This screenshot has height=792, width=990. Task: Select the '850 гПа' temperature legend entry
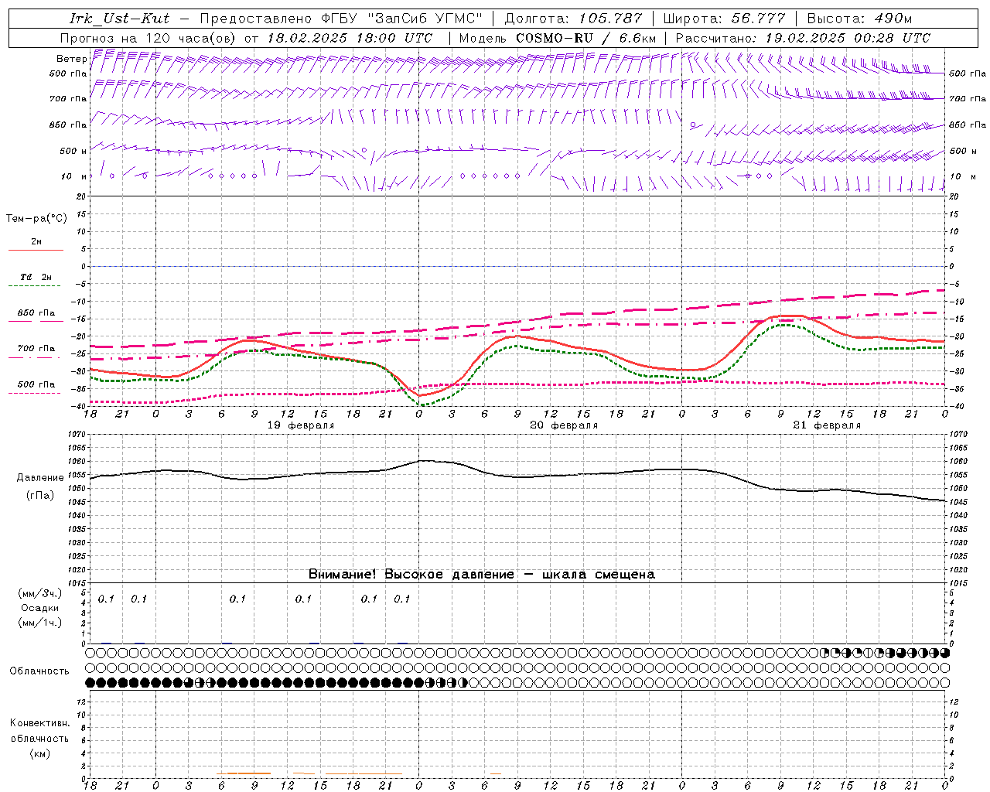click(x=36, y=316)
